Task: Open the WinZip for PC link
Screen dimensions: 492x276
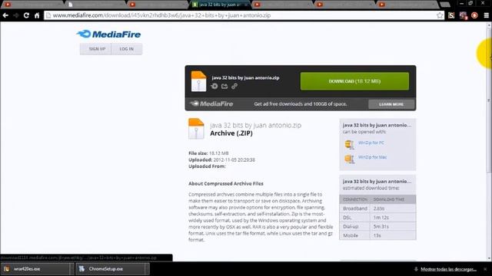Action: 371,143
